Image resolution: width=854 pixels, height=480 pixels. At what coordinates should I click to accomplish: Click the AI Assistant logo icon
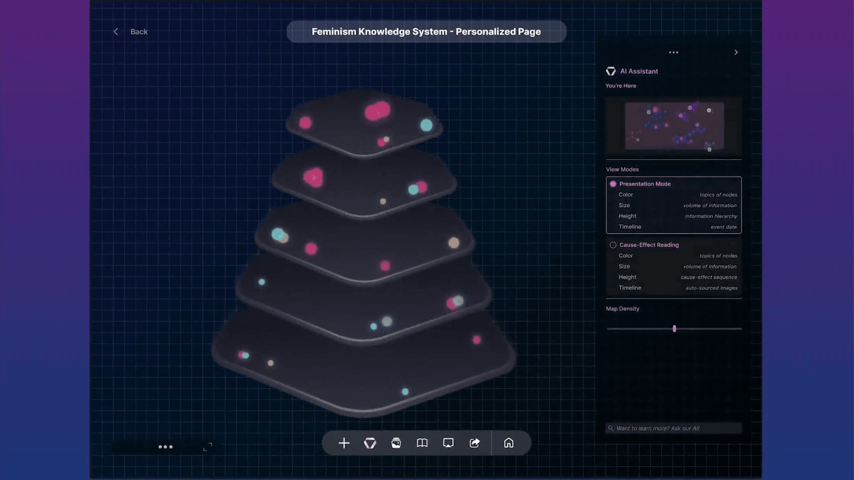coord(611,71)
